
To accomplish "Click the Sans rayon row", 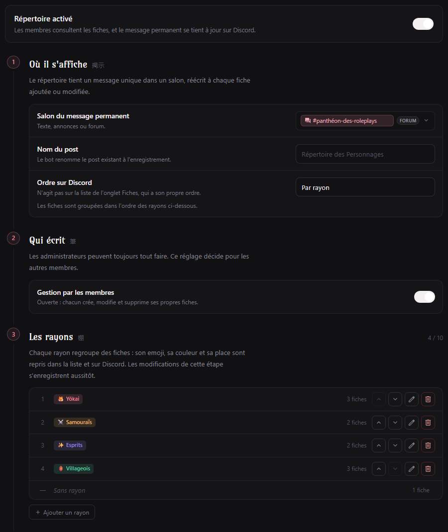I will [236, 490].
